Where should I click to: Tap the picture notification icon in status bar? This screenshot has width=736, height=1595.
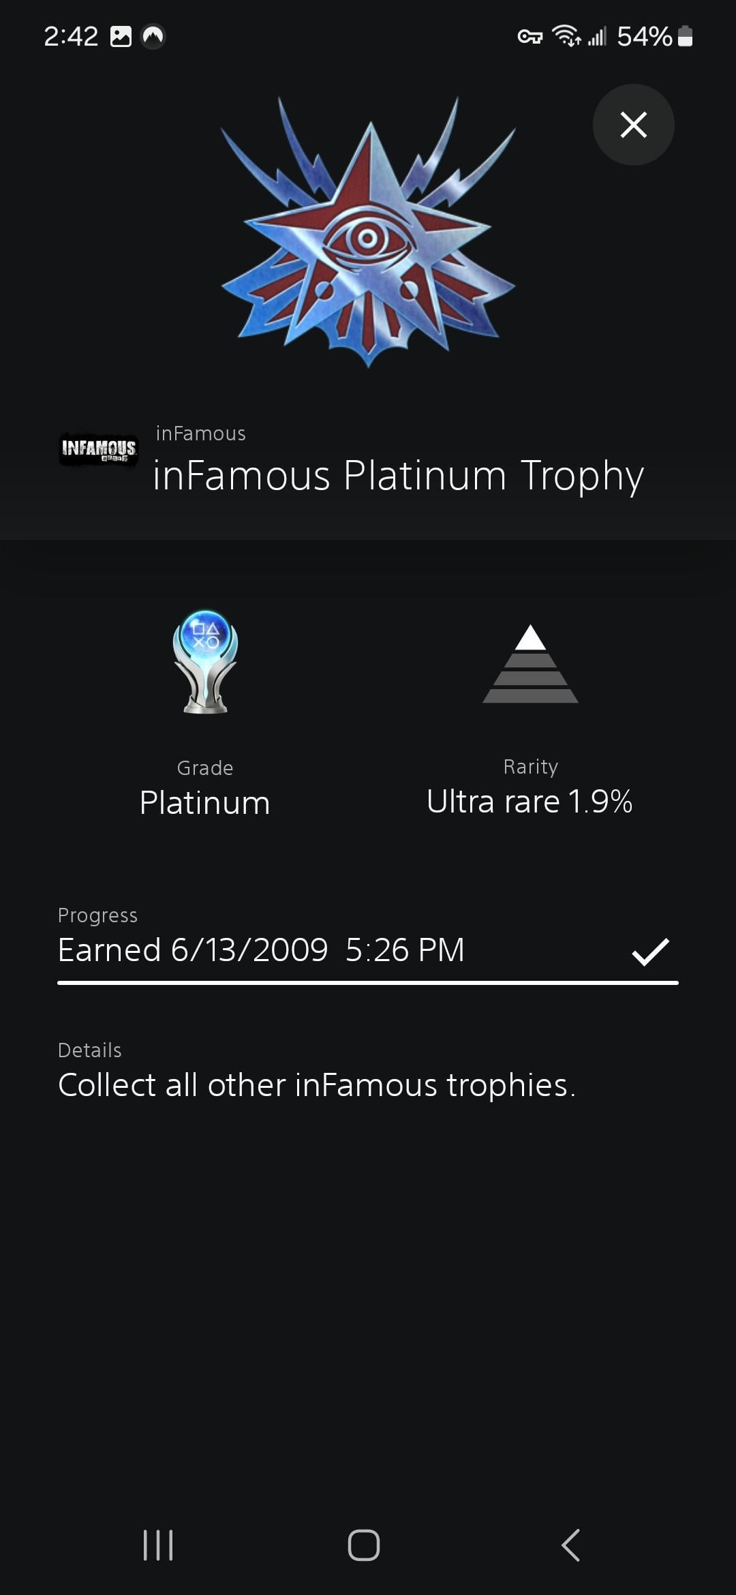pyautogui.click(x=121, y=36)
